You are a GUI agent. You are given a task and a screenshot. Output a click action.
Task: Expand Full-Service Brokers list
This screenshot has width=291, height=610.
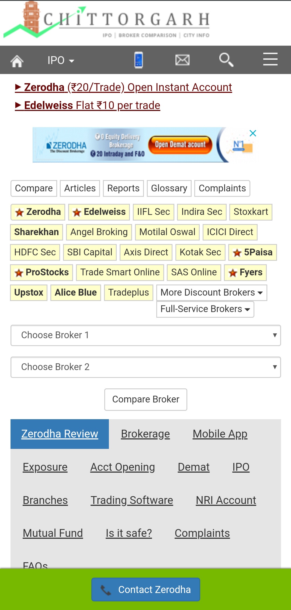click(x=205, y=309)
